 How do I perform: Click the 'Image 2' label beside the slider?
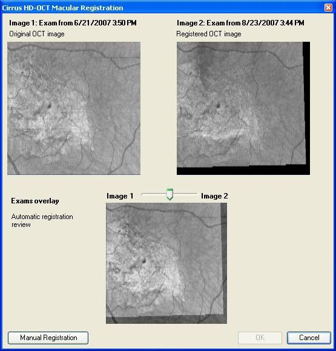[x=214, y=196]
